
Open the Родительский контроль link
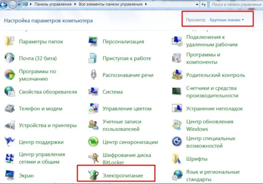pyautogui.click(x=215, y=75)
